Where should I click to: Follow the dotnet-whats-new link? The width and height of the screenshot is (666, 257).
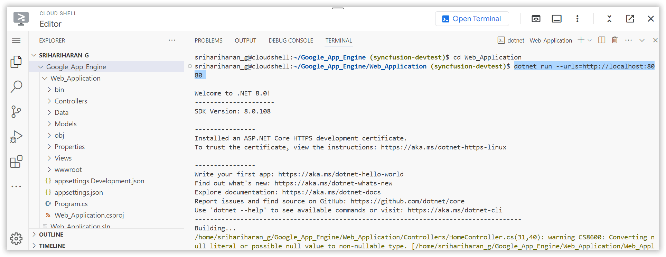click(334, 183)
